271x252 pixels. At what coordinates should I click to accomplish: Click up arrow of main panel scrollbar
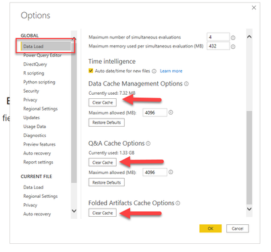click(x=249, y=37)
